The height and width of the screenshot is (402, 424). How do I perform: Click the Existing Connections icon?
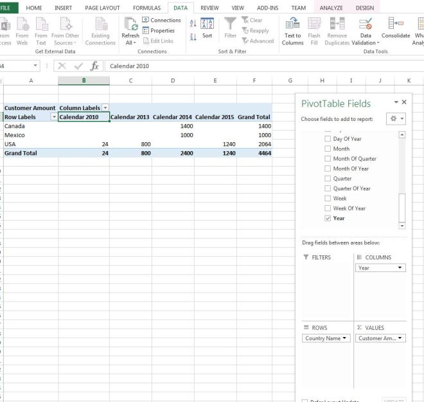tap(101, 24)
